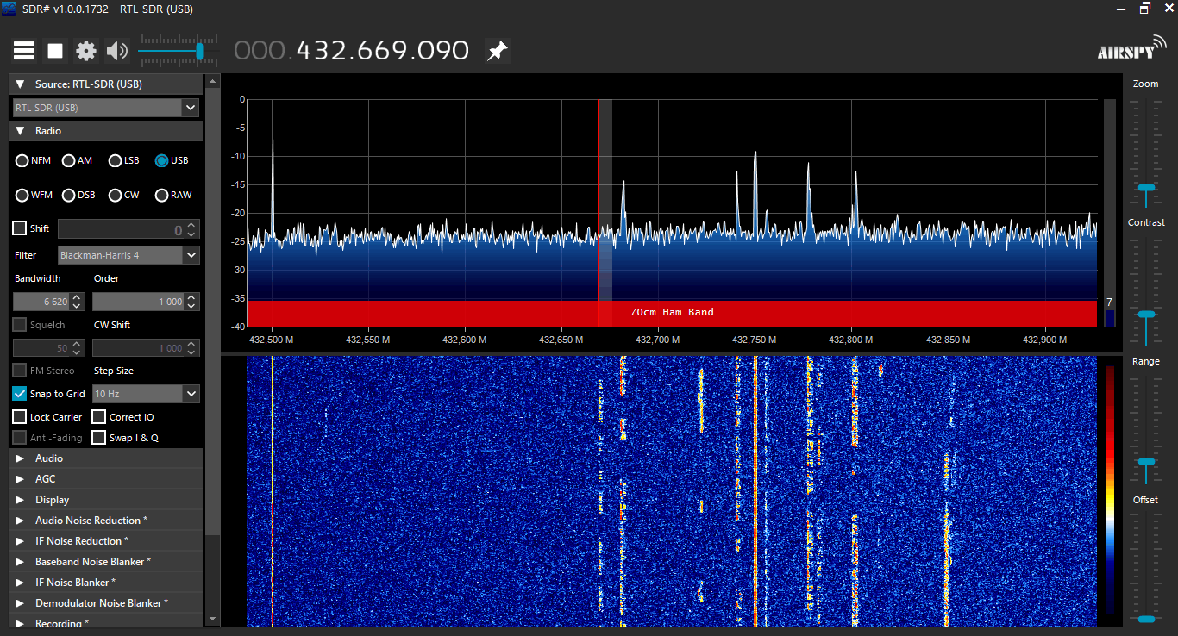
Task: Open the Step Size dropdown
Action: tap(191, 394)
